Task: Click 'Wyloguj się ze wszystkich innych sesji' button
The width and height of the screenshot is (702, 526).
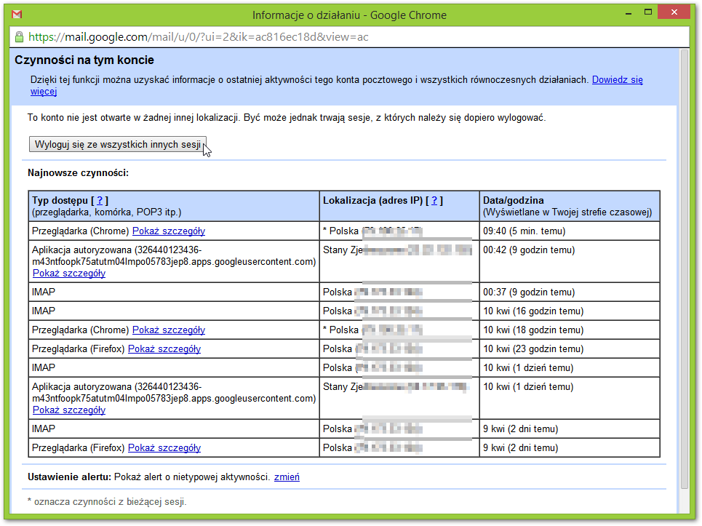Action: [x=118, y=145]
